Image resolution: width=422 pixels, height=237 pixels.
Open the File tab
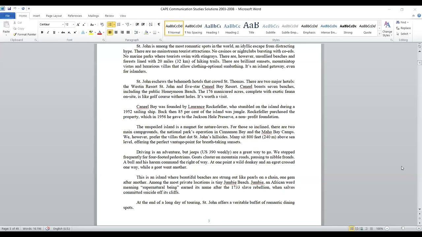point(7,15)
